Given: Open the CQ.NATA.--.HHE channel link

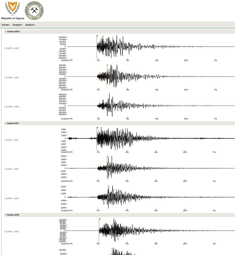Looking at the screenshot, I should (12, 78).
